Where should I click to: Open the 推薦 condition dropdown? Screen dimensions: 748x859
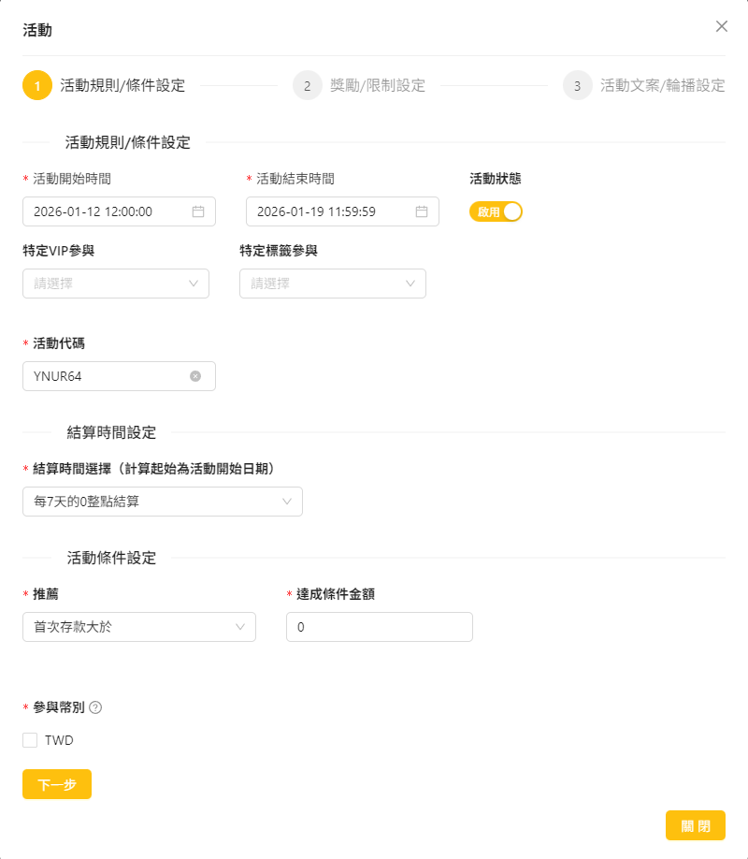pos(139,627)
